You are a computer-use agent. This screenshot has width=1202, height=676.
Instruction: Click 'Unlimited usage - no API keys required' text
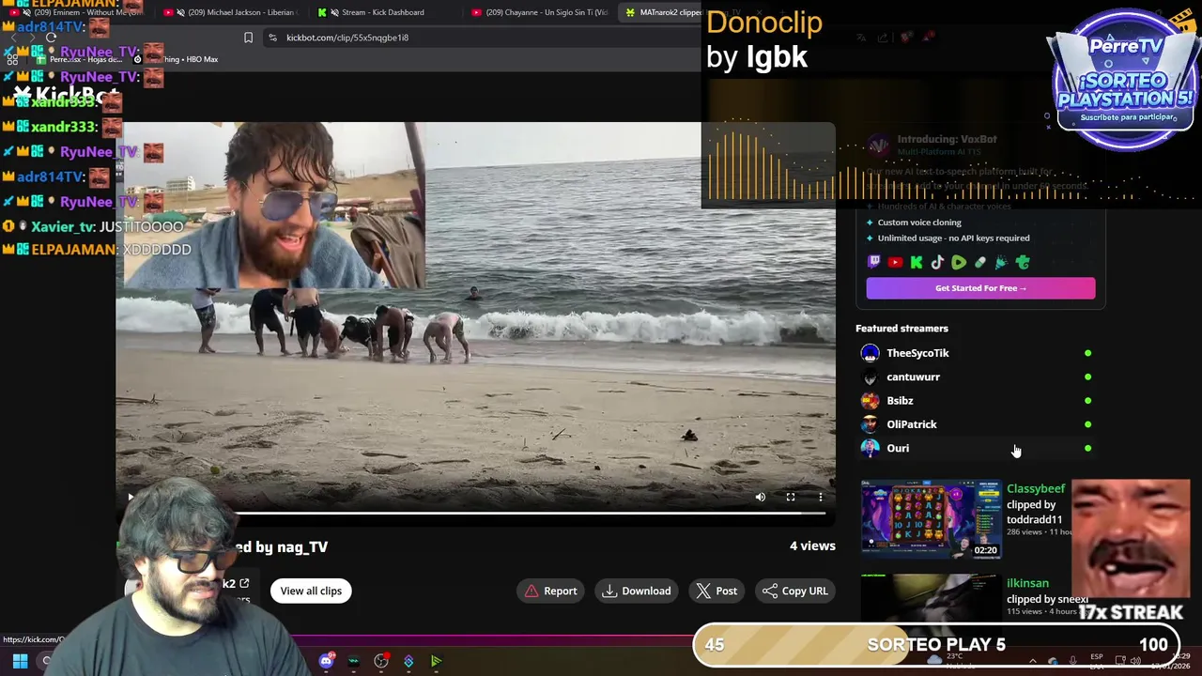click(953, 238)
